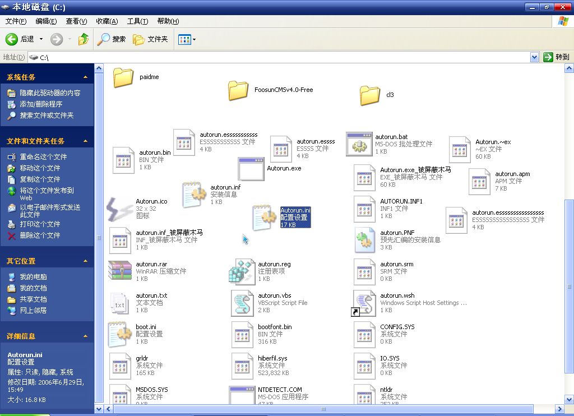This screenshot has width=574, height=416.
Task: Click 以电子邮件形式发送此文件 link
Action: [50, 211]
